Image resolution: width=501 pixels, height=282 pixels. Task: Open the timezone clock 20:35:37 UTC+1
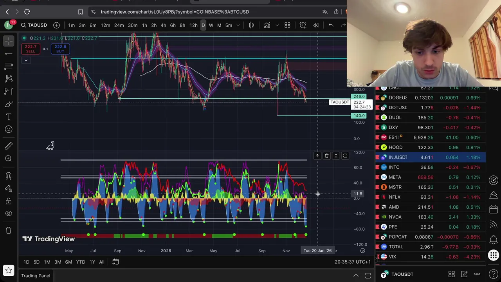(x=353, y=262)
